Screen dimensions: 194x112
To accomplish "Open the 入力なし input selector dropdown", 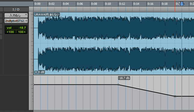I will (16, 15).
